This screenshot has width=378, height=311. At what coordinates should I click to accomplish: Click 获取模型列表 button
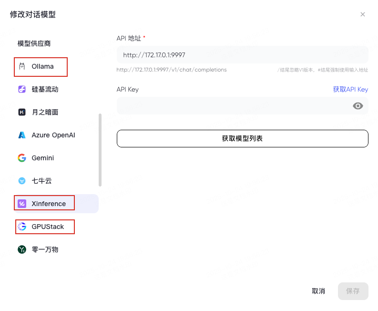click(242, 138)
